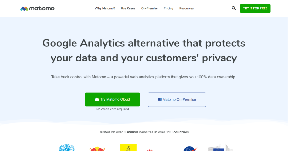The image size is (291, 151).
Task: Expand the Use Cases menu
Action: click(x=128, y=8)
